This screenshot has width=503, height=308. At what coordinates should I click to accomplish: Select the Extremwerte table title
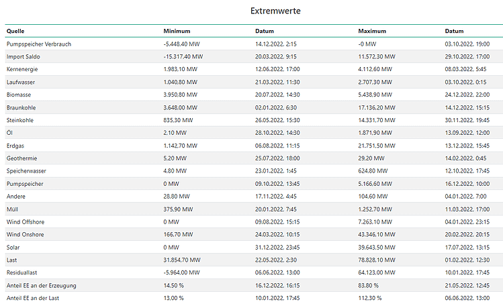click(275, 11)
